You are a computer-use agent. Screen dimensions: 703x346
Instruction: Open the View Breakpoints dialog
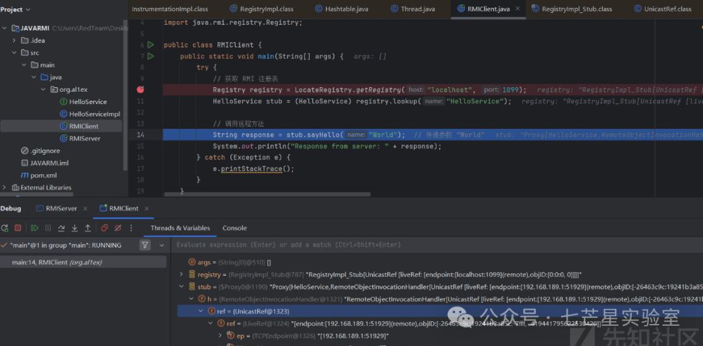click(x=104, y=228)
